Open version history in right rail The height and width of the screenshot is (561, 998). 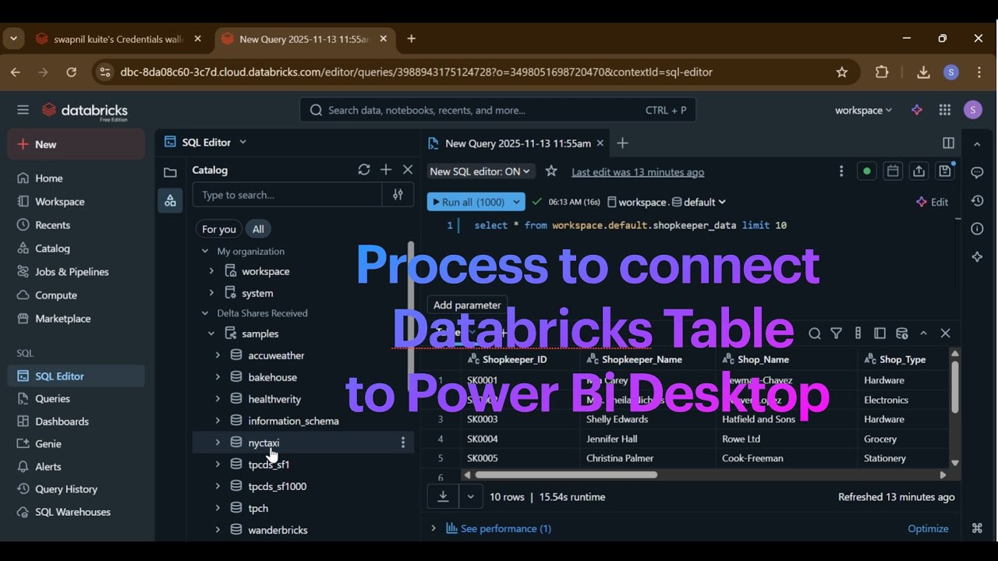[x=977, y=201]
